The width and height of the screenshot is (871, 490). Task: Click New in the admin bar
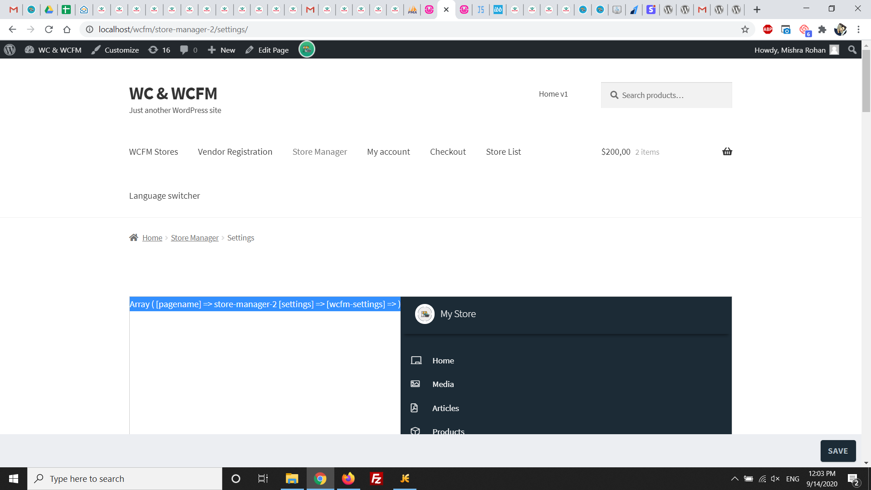[221, 50]
